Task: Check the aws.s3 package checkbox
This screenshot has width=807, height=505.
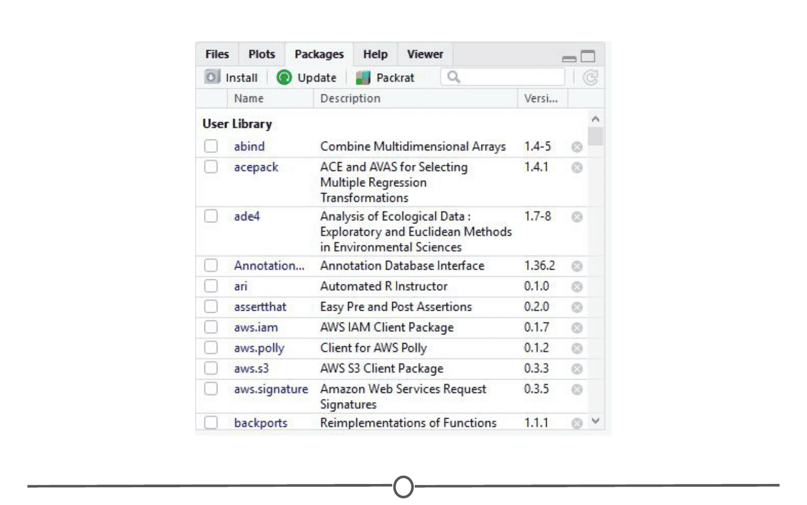Action: point(211,368)
